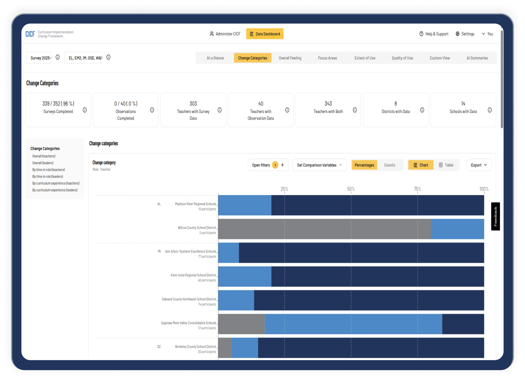Click info icon on Observations Completed card
The width and height of the screenshot is (525, 379).
pos(152,110)
